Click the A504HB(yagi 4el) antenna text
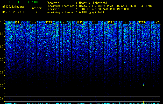Viewport: 163px width, 104px height. pos(91,12)
